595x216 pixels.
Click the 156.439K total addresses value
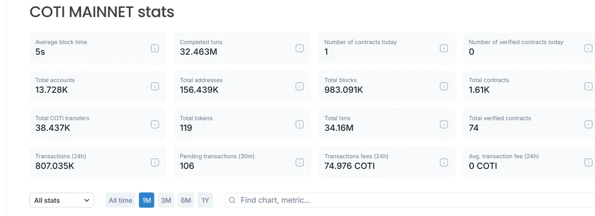click(199, 90)
